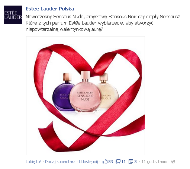Click the Lubię to! link
Viewport: 190px width, 169px height.
33,162
